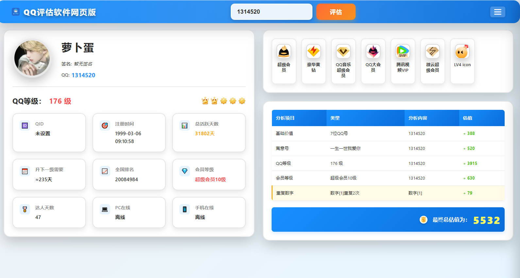Click the 超级会员 badge icon
This screenshot has height=278, width=520.
pyautogui.click(x=284, y=51)
